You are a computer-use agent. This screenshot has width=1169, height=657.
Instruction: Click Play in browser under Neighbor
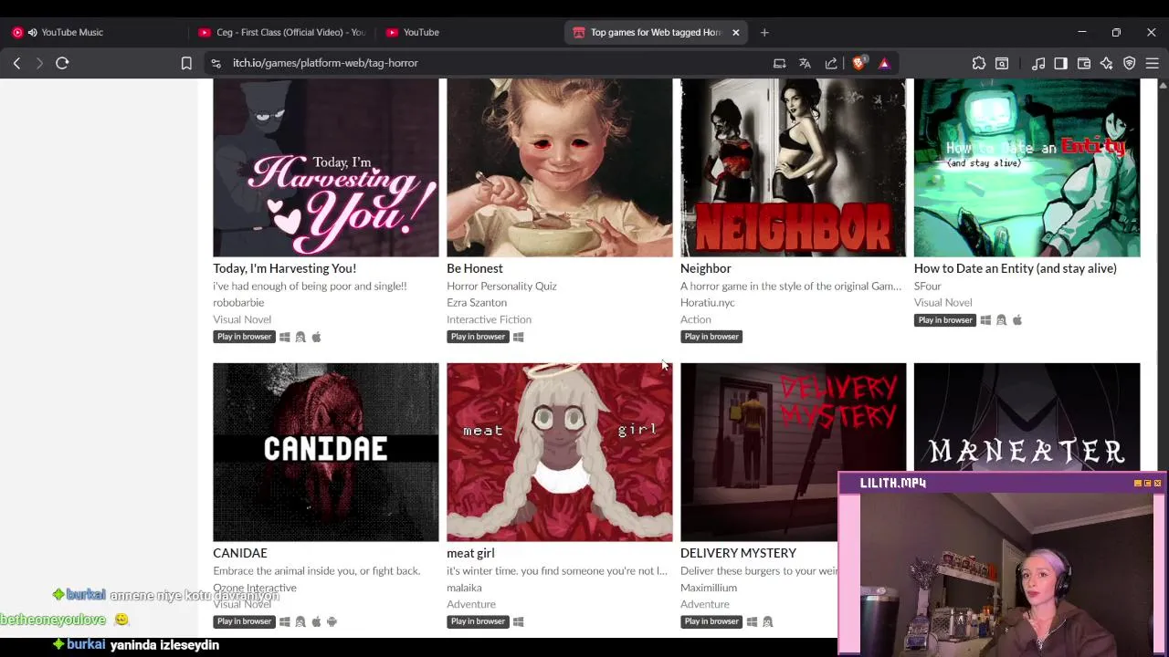click(x=711, y=337)
